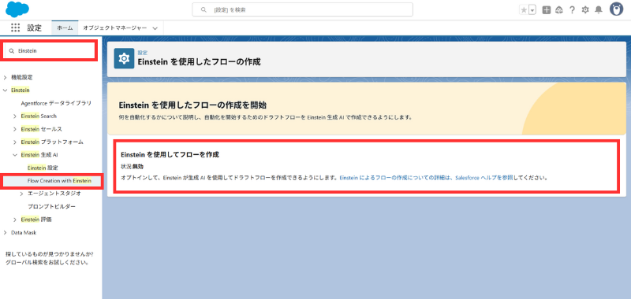Image resolution: width=631 pixels, height=299 pixels.
Task: Open the help question mark icon
Action: pos(572,10)
